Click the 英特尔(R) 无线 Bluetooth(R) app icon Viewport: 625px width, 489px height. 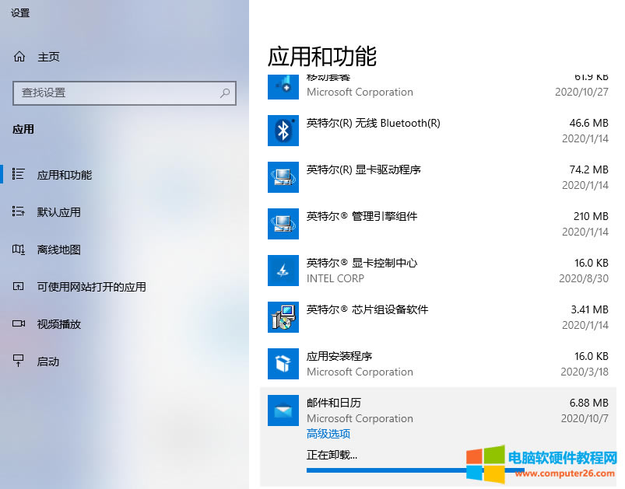(x=283, y=130)
